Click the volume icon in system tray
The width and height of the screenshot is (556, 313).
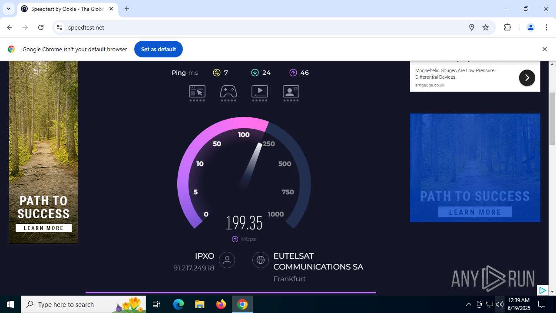pyautogui.click(x=500, y=304)
